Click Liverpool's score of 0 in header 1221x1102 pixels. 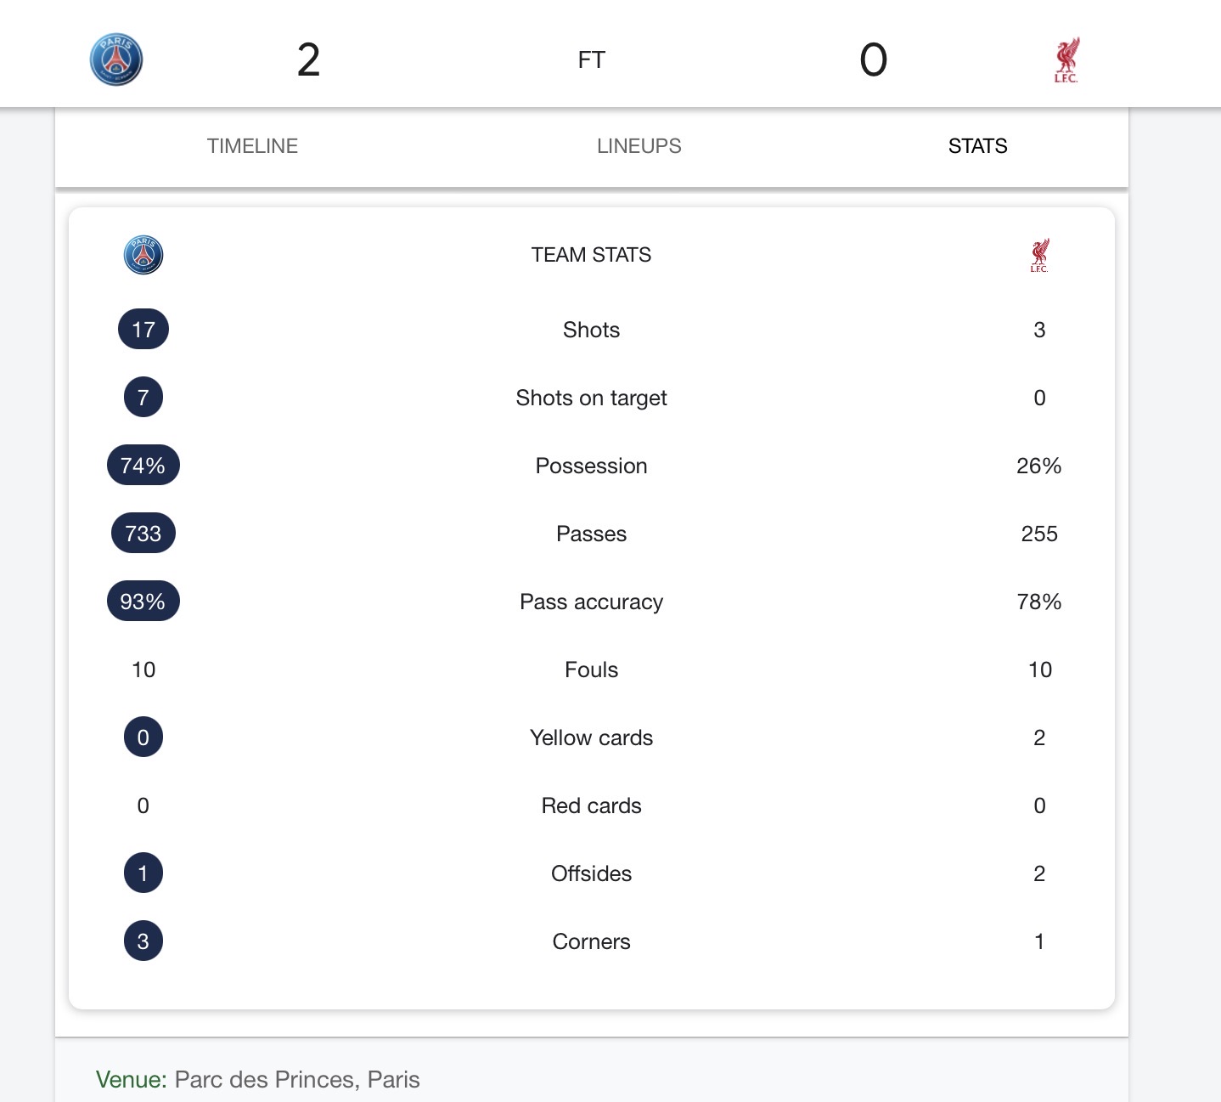(874, 60)
